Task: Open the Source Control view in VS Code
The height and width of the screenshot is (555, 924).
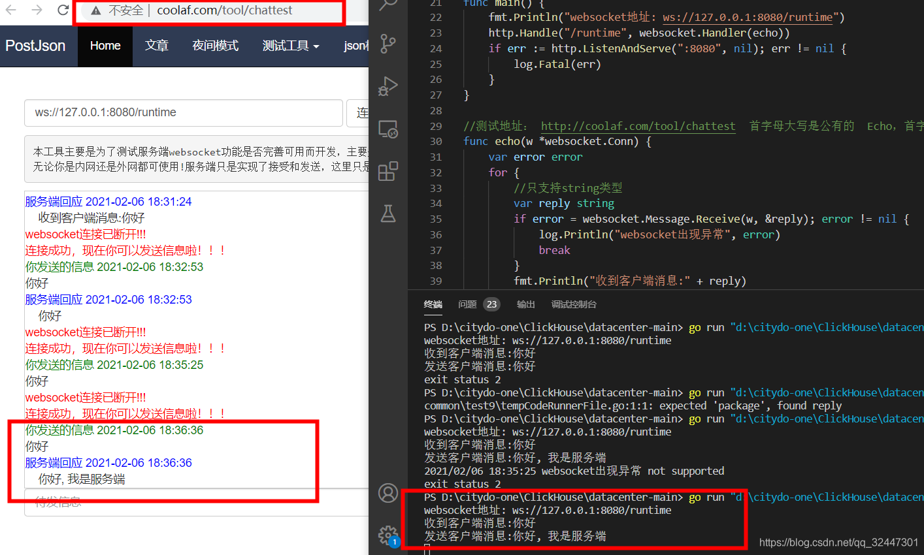Action: 388,44
